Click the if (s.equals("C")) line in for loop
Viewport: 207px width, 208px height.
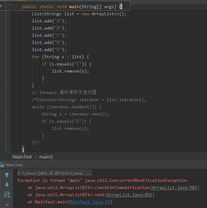click(x=66, y=64)
